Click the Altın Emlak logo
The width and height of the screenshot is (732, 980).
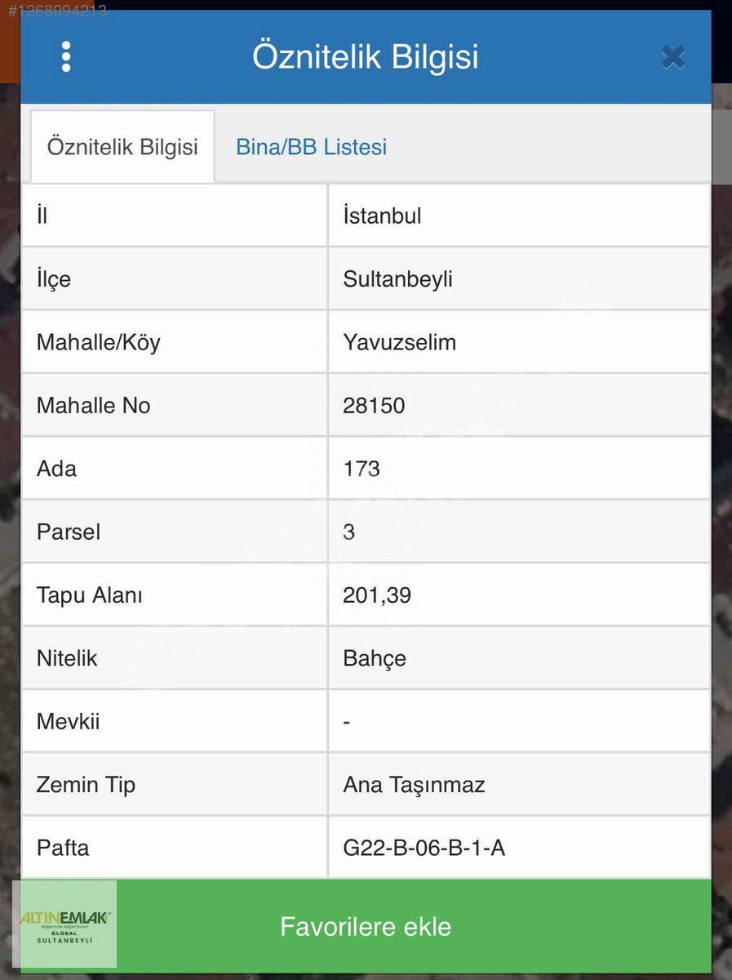pos(64,924)
